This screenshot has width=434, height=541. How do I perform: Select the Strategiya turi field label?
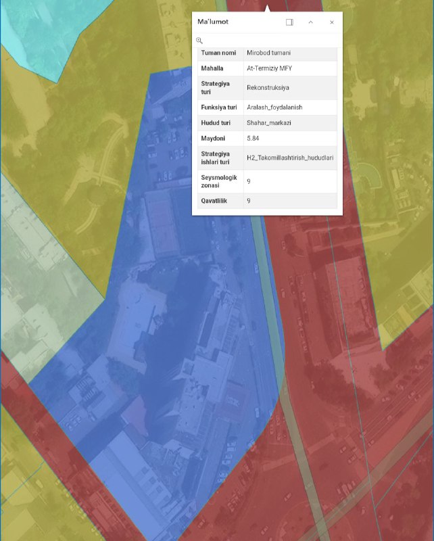point(215,88)
